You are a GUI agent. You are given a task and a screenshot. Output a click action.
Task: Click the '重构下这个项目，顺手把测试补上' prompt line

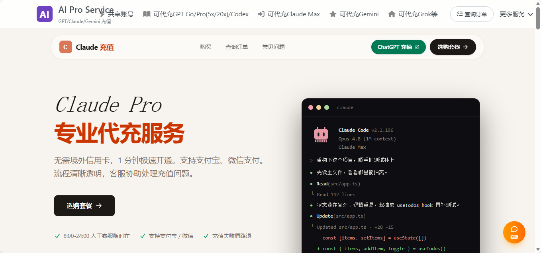[355, 160]
